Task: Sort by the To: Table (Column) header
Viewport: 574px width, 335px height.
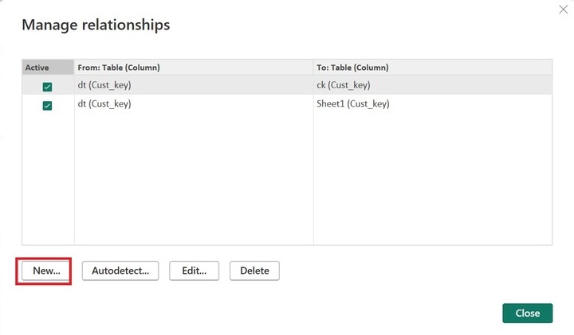Action: [x=352, y=68]
